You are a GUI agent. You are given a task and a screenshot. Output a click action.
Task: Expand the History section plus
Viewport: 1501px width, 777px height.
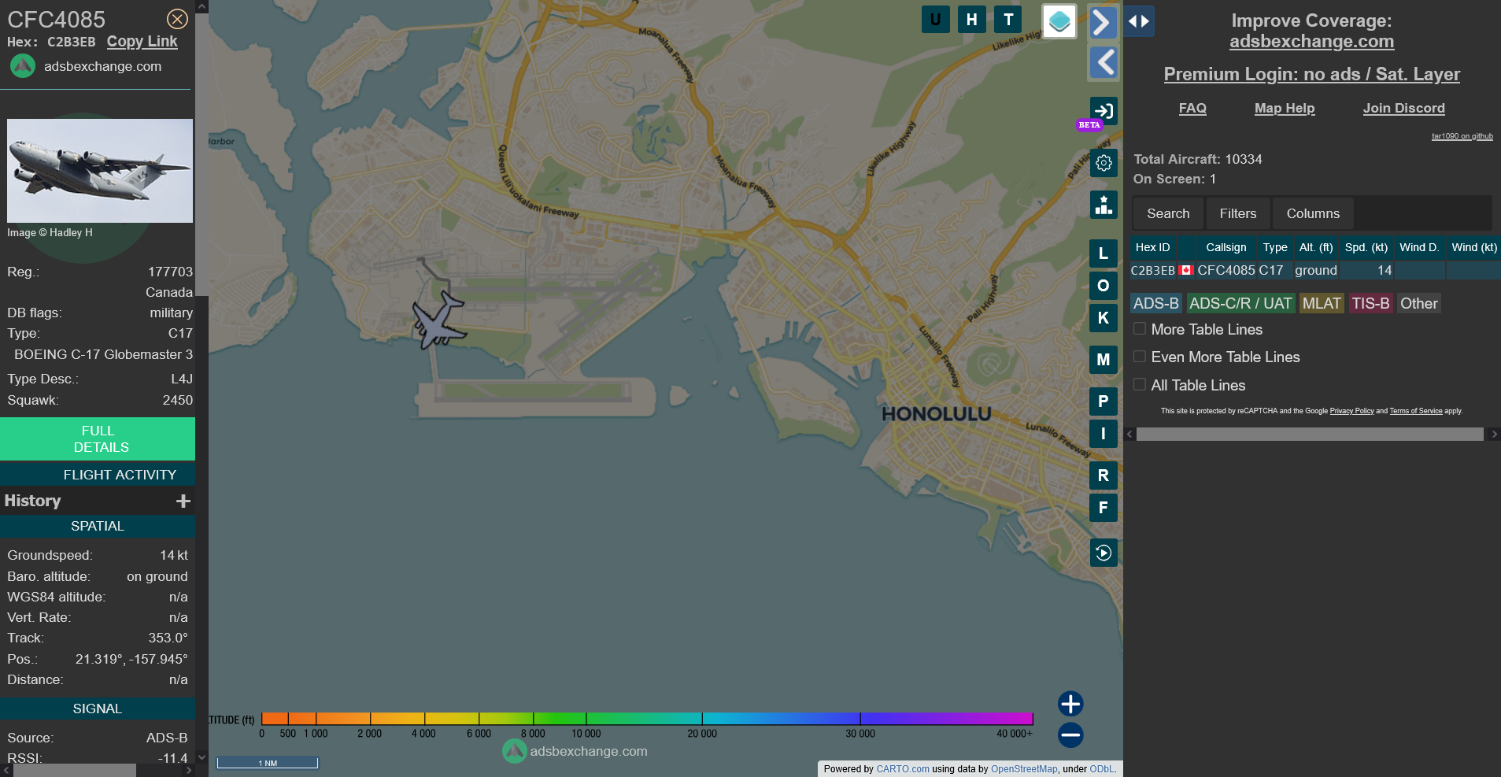[183, 501]
